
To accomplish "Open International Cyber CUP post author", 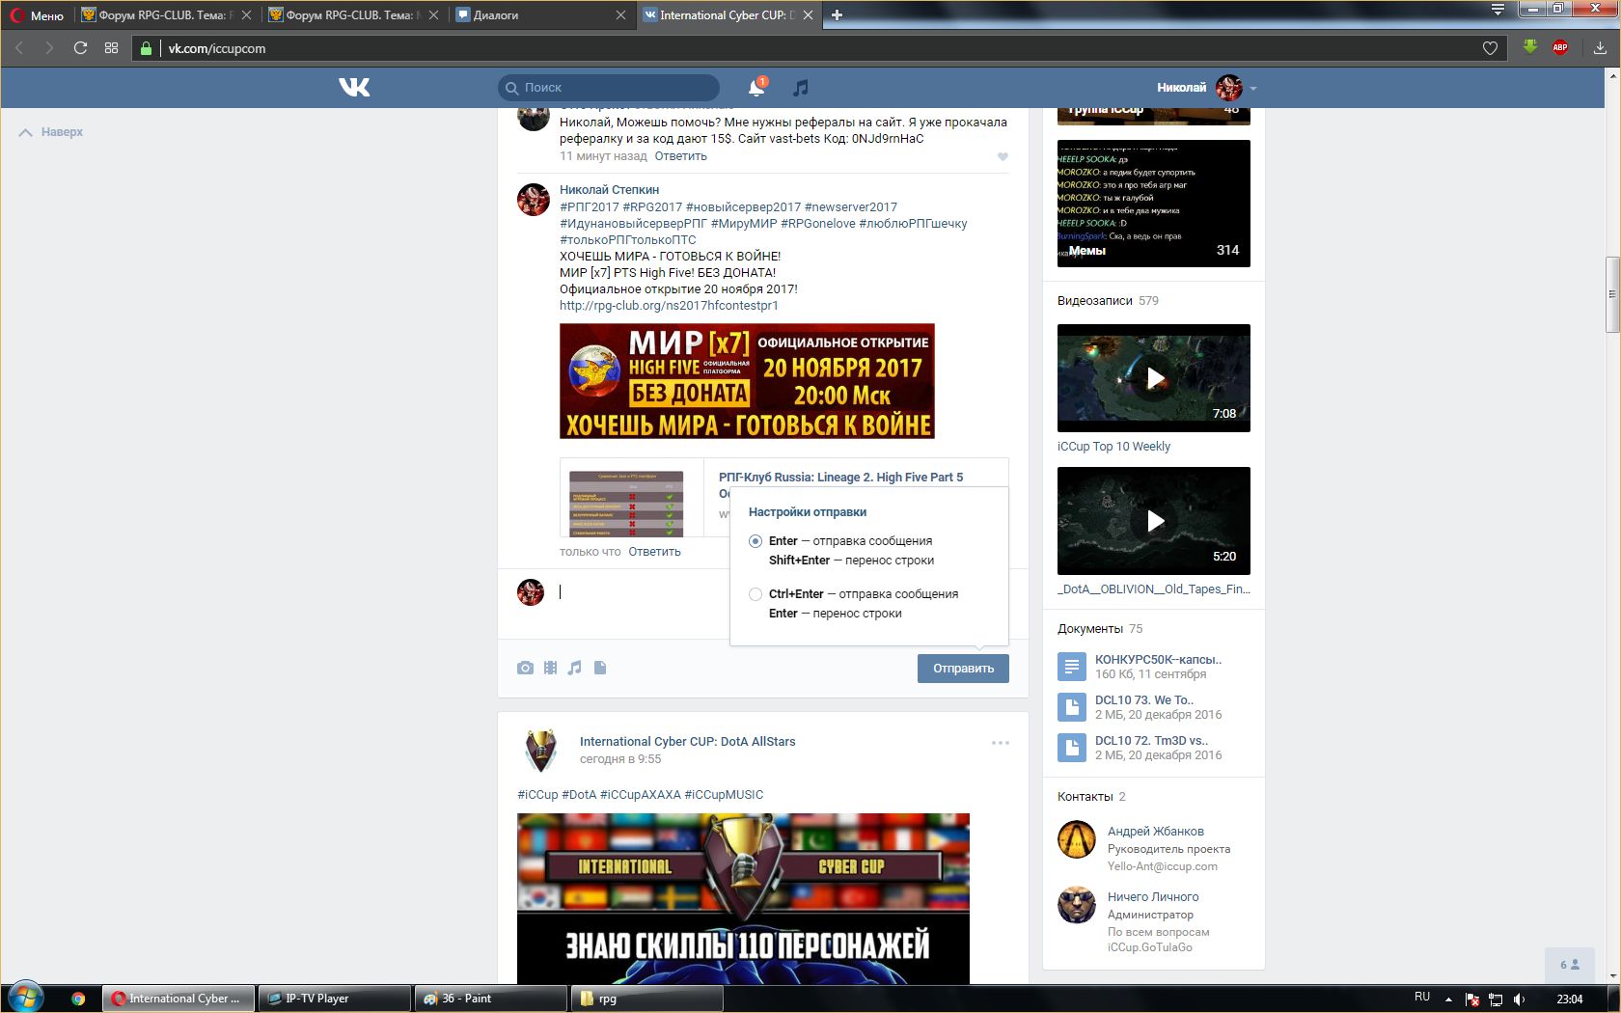I will [687, 742].
